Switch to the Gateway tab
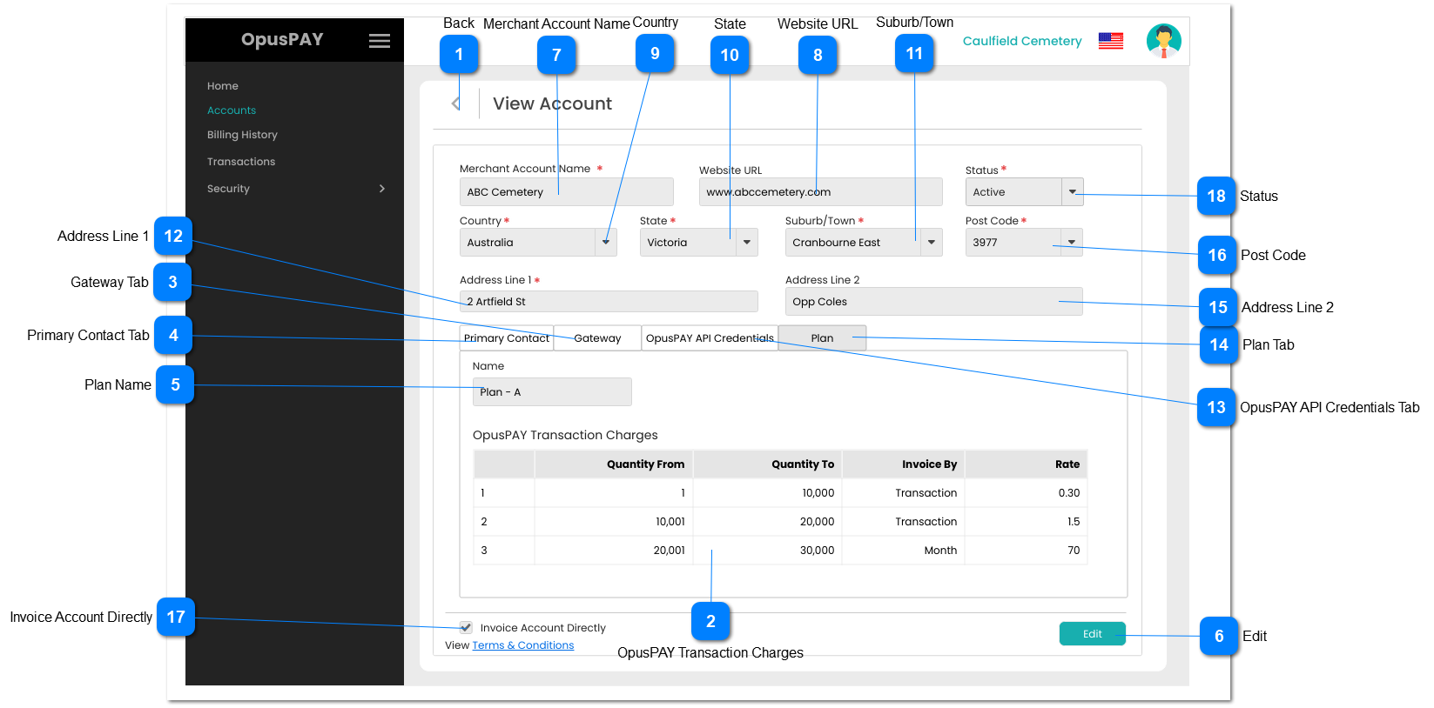This screenshot has height=708, width=1434. (597, 337)
